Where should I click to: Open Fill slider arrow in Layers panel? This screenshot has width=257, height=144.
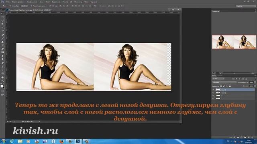click(255, 86)
